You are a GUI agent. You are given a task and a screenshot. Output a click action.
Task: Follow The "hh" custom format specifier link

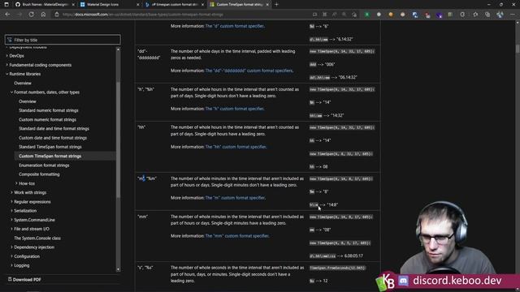pyautogui.click(x=236, y=147)
